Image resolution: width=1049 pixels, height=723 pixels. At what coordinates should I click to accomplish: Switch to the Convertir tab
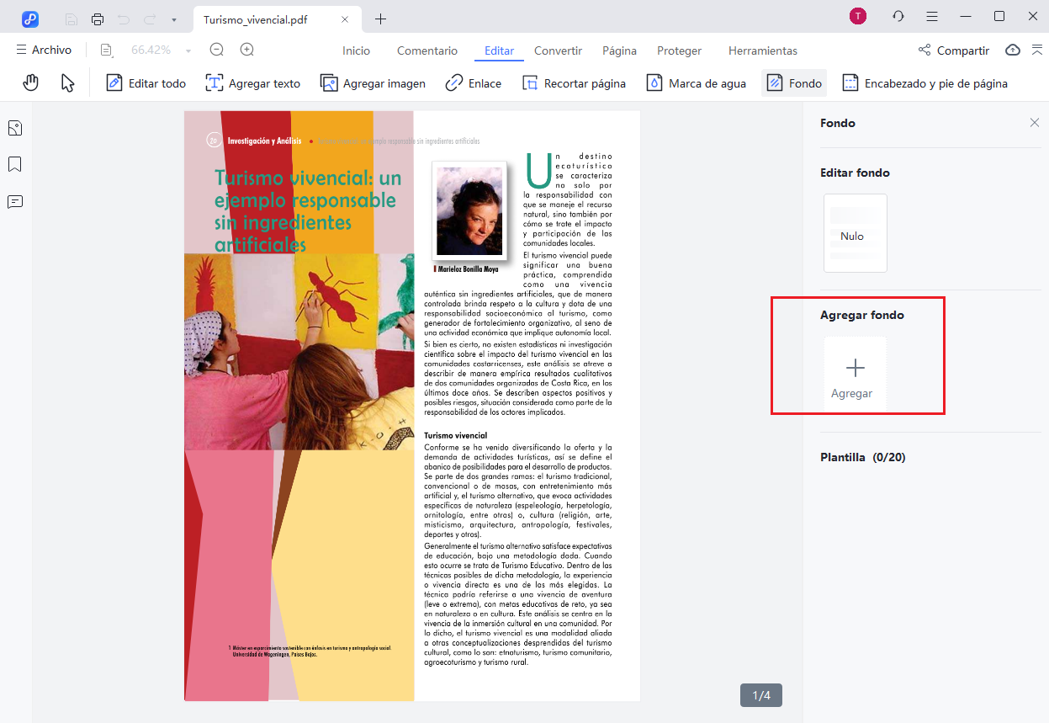558,51
